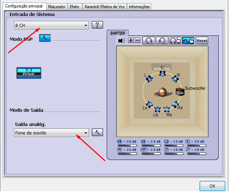Click the plus button to increase volume

point(131,40)
